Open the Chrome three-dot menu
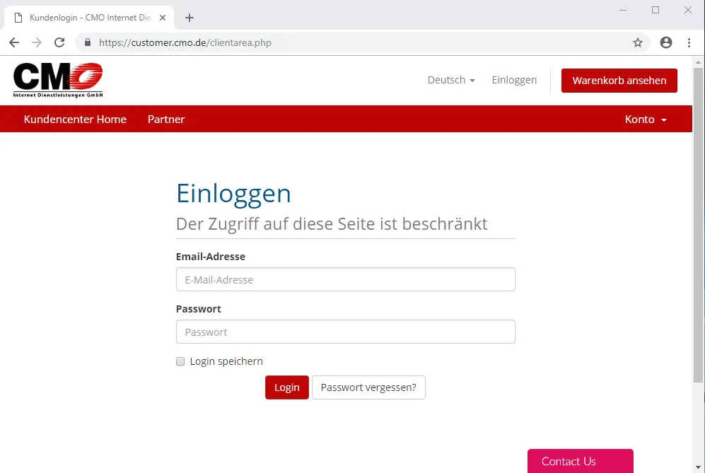This screenshot has height=473, width=705. [x=689, y=42]
